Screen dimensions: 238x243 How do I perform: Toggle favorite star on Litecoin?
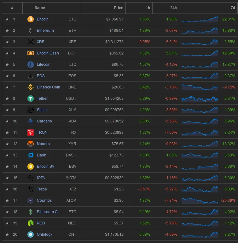[7, 65]
